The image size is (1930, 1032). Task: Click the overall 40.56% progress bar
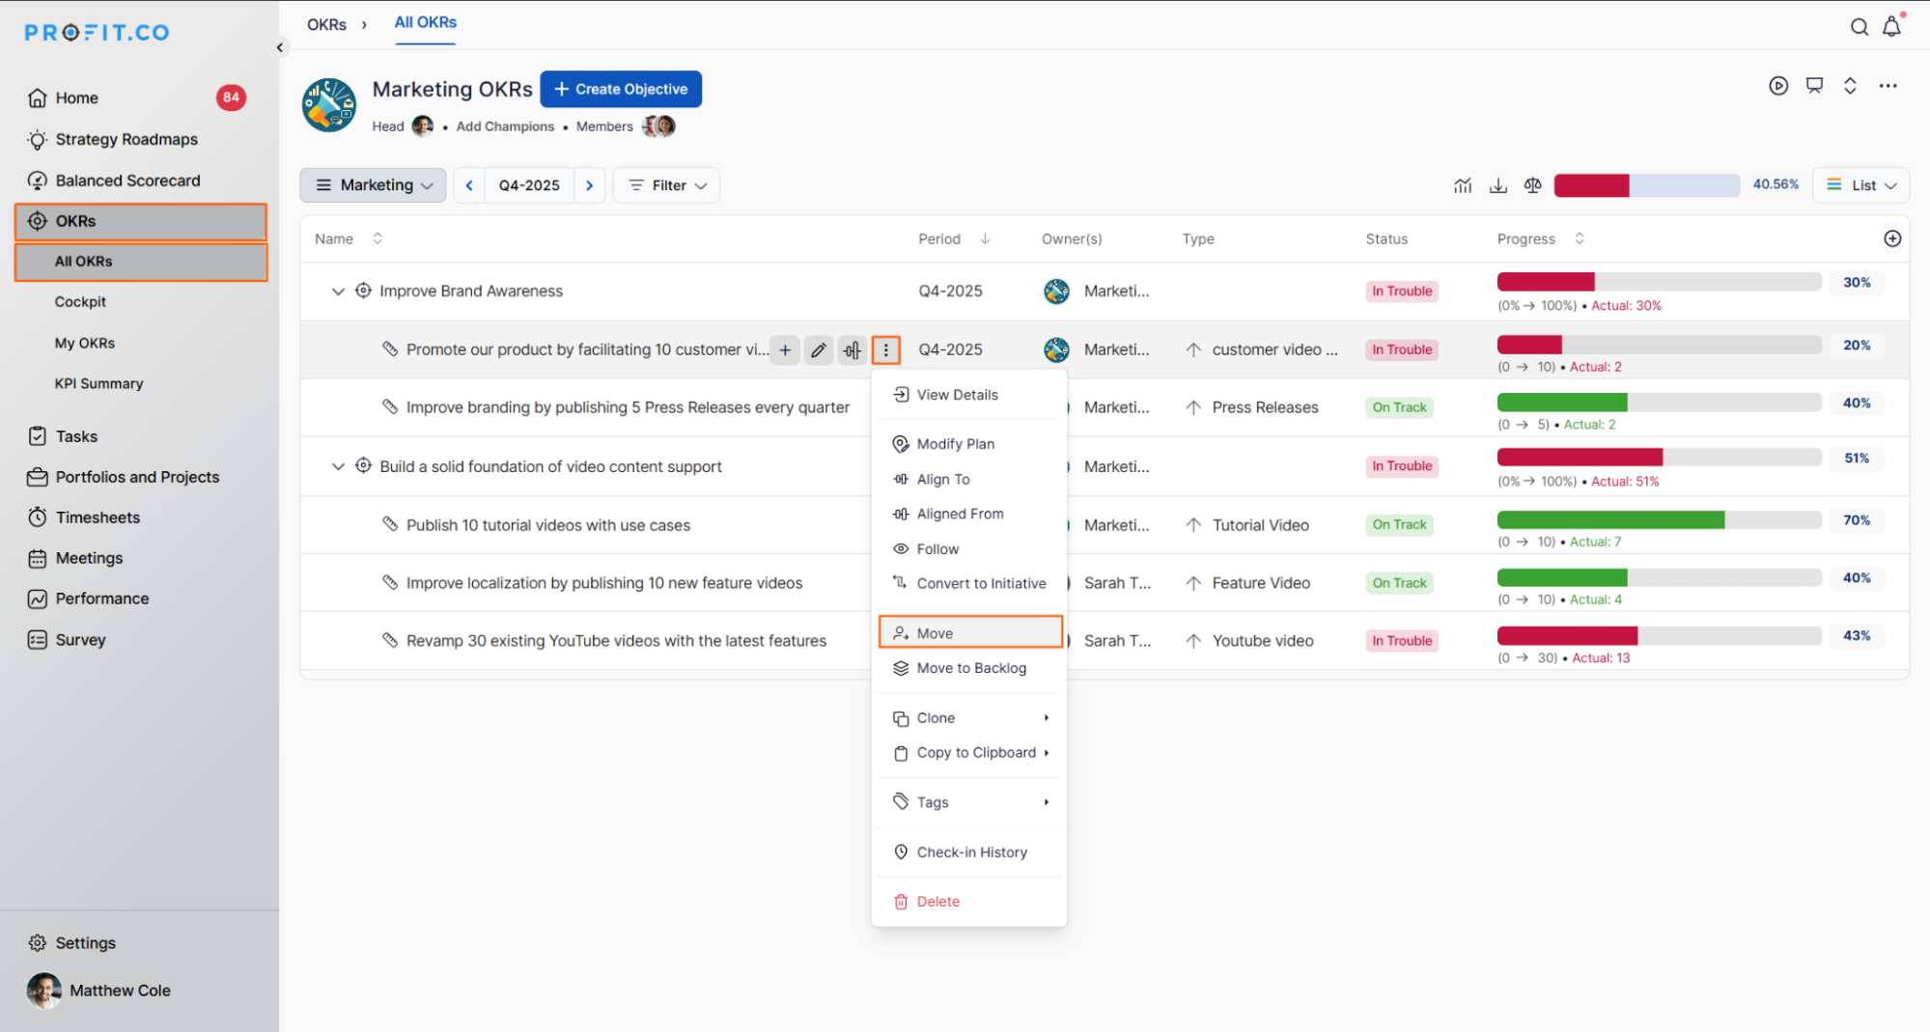click(x=1646, y=185)
